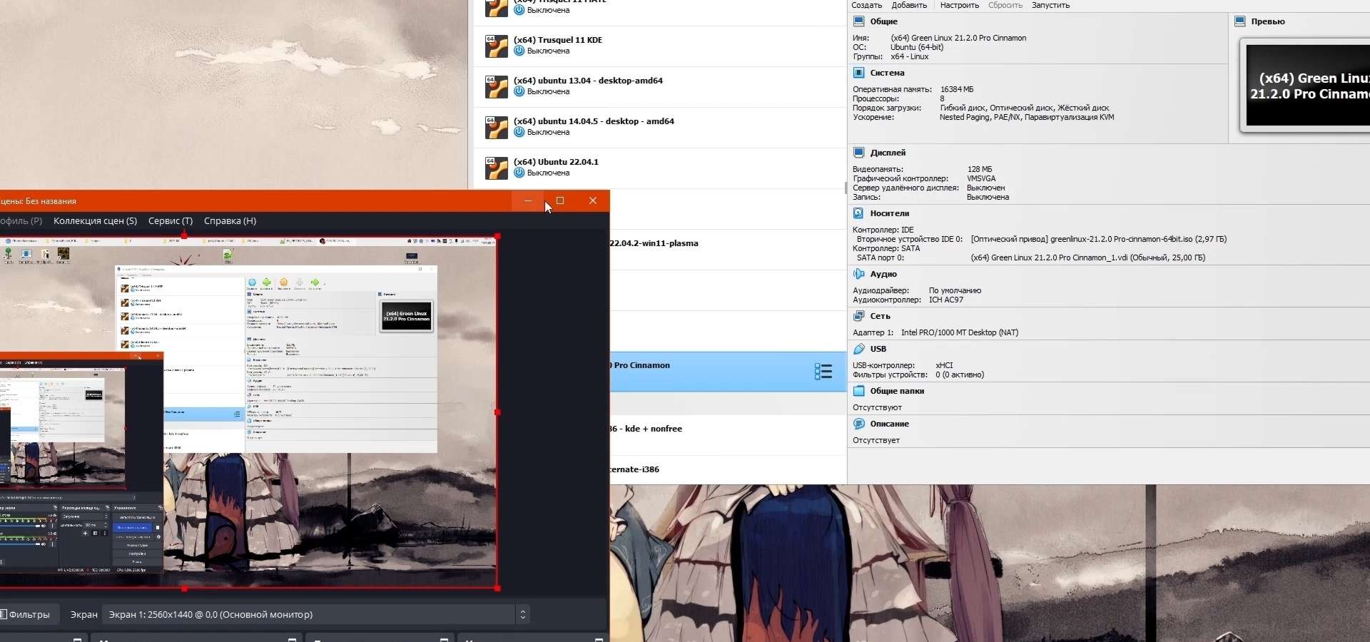Open the Система section header link

click(887, 73)
